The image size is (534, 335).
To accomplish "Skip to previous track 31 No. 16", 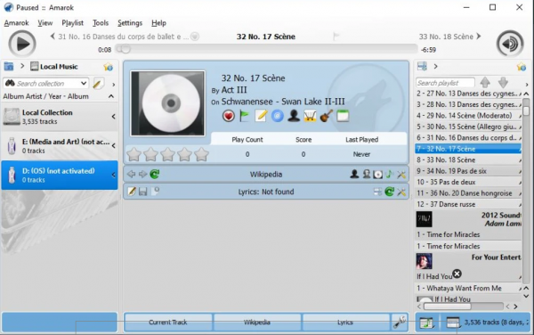I will tap(119, 37).
